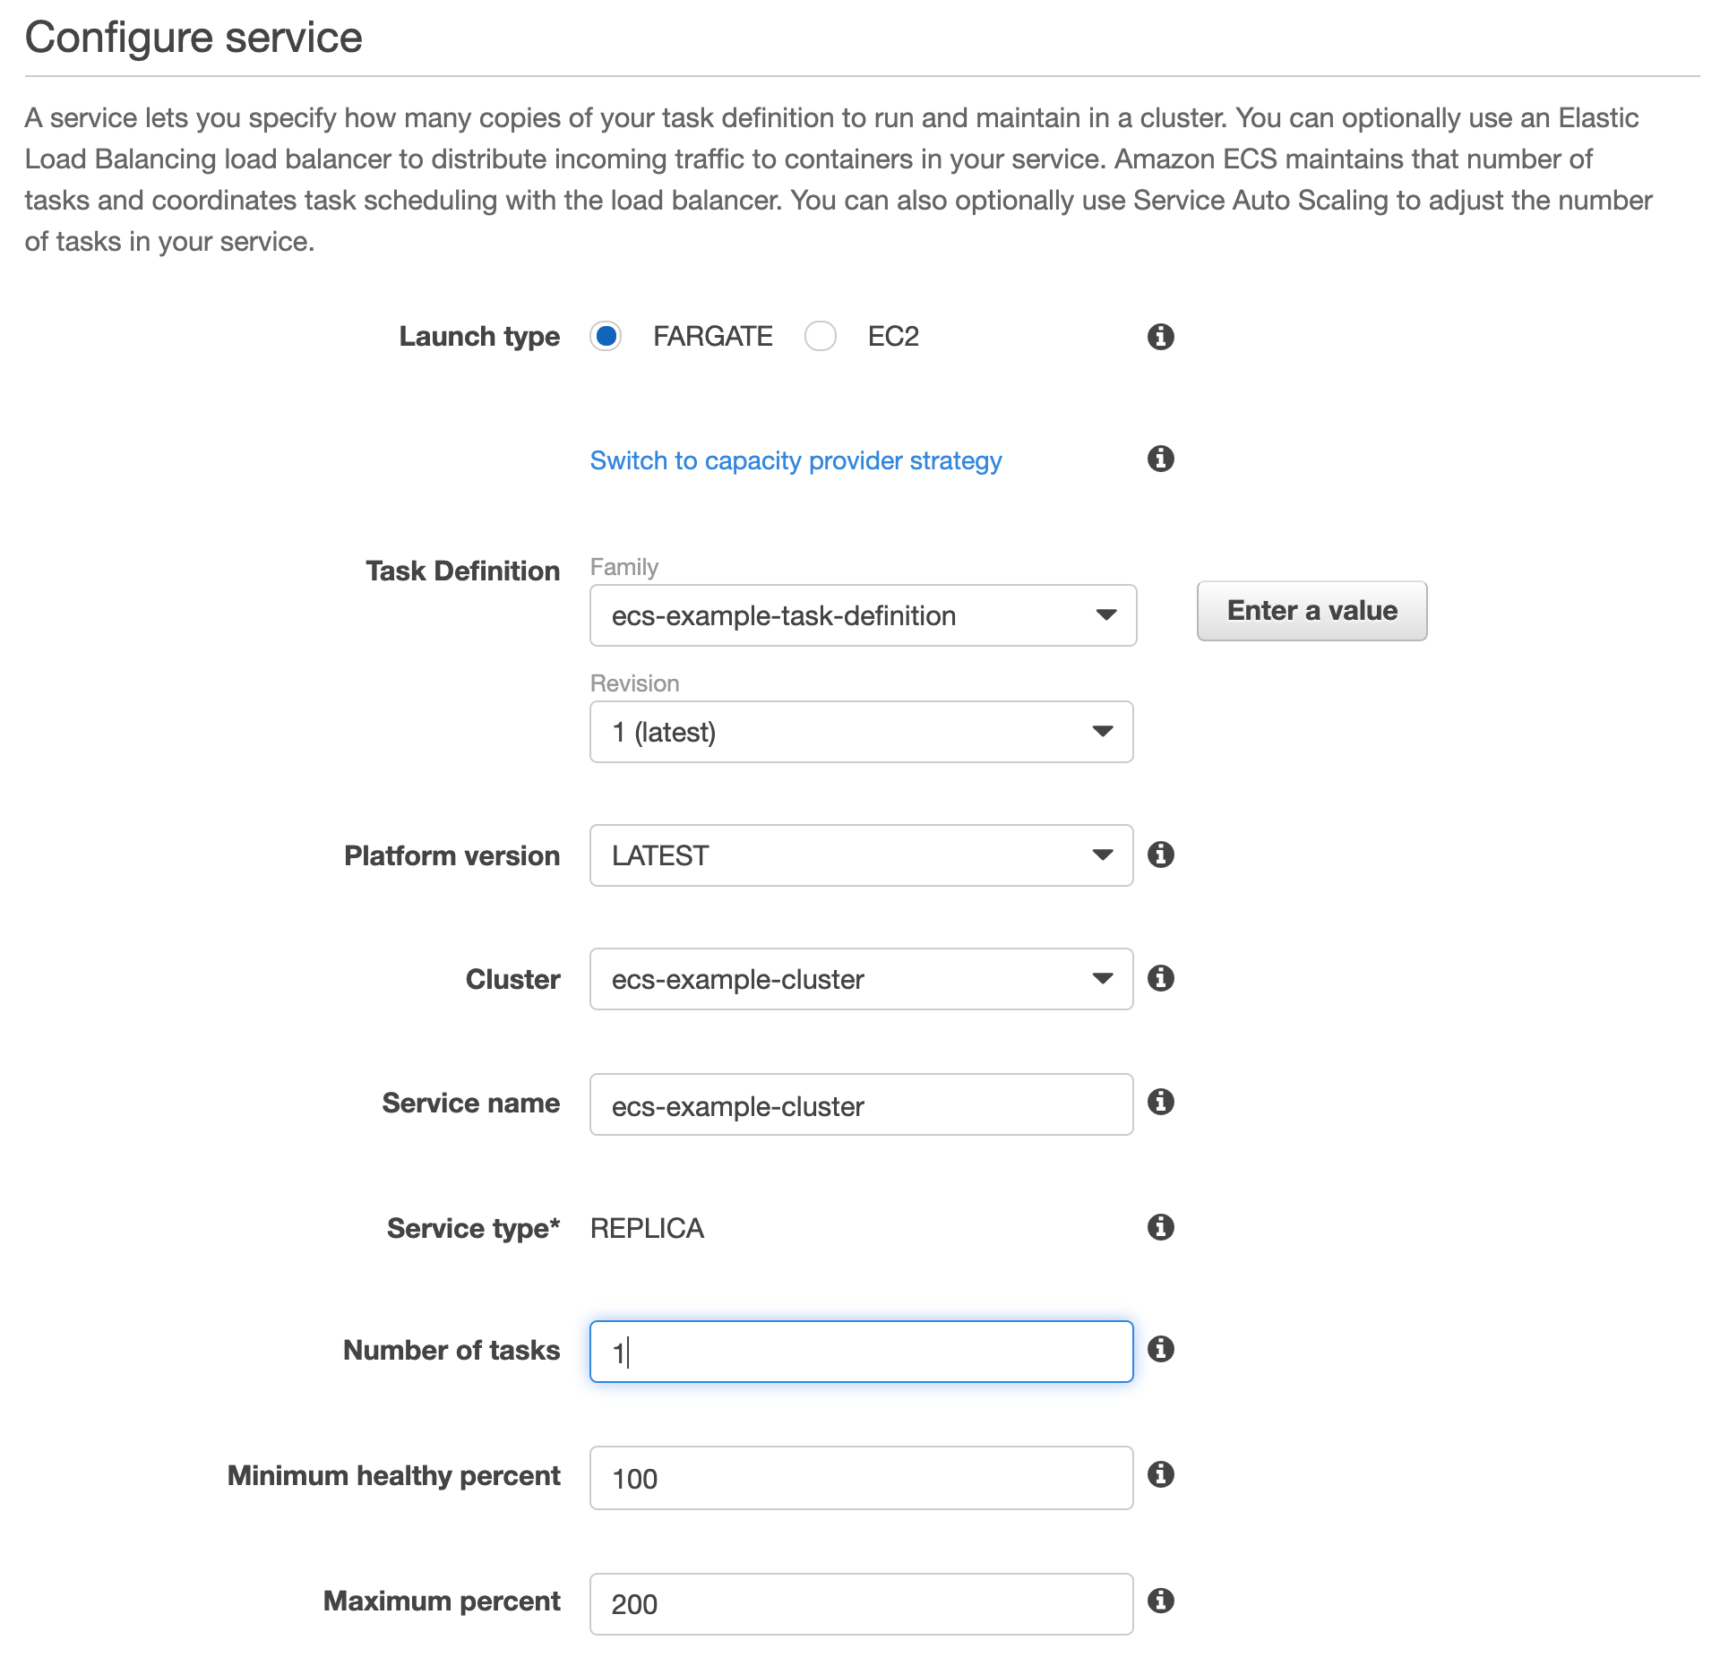The image size is (1720, 1666).
Task: Click info icon for Maximum percent
Action: (1160, 1601)
